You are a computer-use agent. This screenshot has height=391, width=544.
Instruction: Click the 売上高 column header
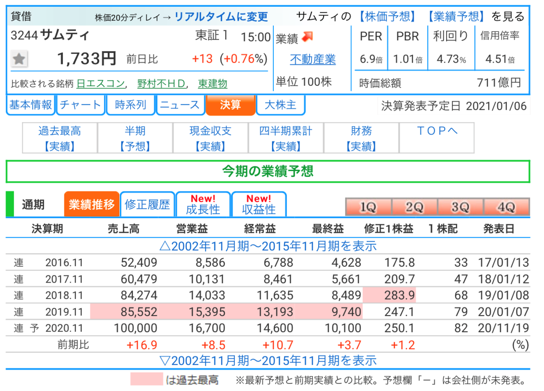point(123,229)
